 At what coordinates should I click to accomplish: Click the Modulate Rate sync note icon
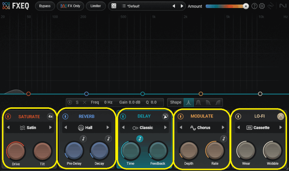[224, 138]
